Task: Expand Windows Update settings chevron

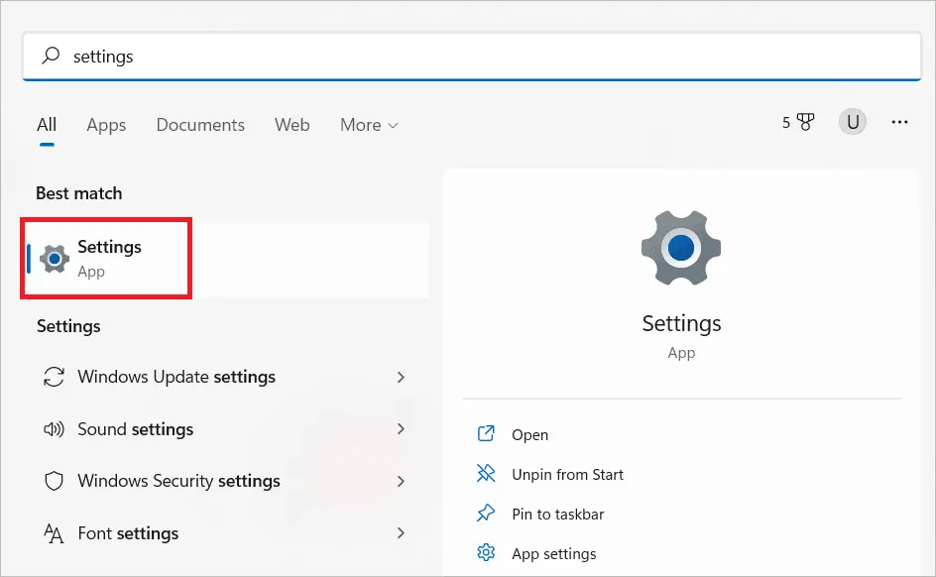Action: pos(401,377)
